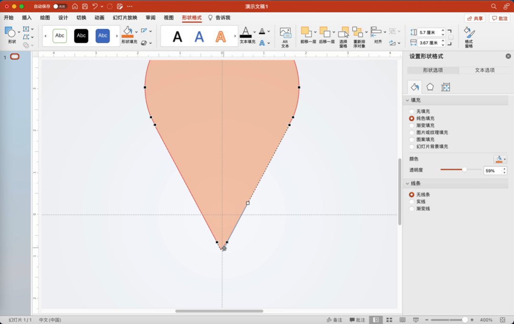Viewport: 514px width, 324px height.
Task: Click the Home icon in title bar
Action: 75,6
